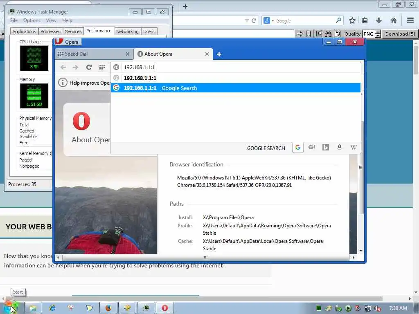
Task: Click Opera's forward navigation arrow
Action: pos(76,67)
